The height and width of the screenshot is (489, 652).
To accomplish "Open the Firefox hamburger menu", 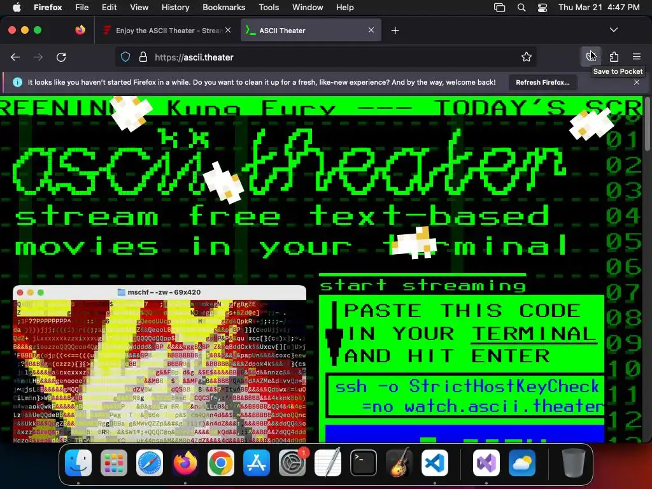I will pos(637,57).
